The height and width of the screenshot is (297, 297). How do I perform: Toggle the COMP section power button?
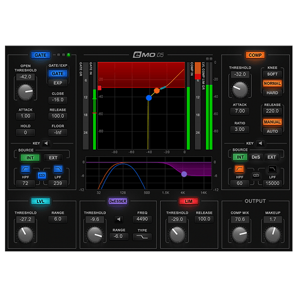255,55
